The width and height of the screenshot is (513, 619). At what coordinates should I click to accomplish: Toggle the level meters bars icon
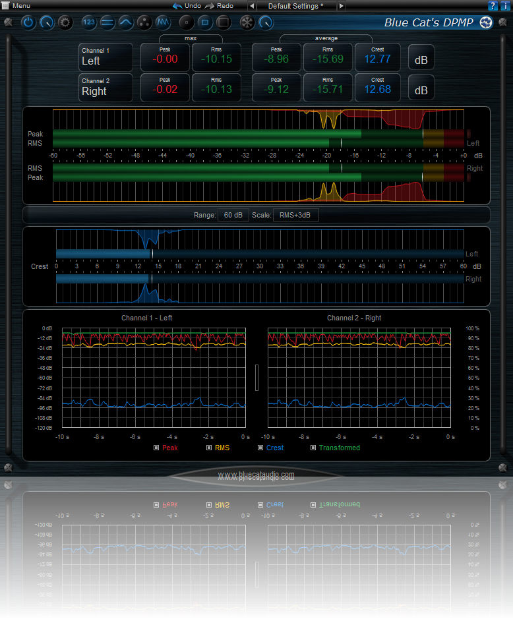click(x=107, y=22)
